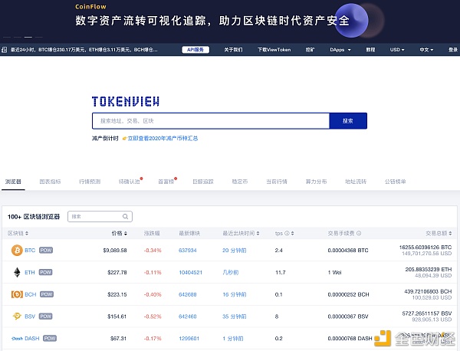Click the API服务 button in the navigation bar
The width and height of the screenshot is (460, 351).
tap(195, 50)
